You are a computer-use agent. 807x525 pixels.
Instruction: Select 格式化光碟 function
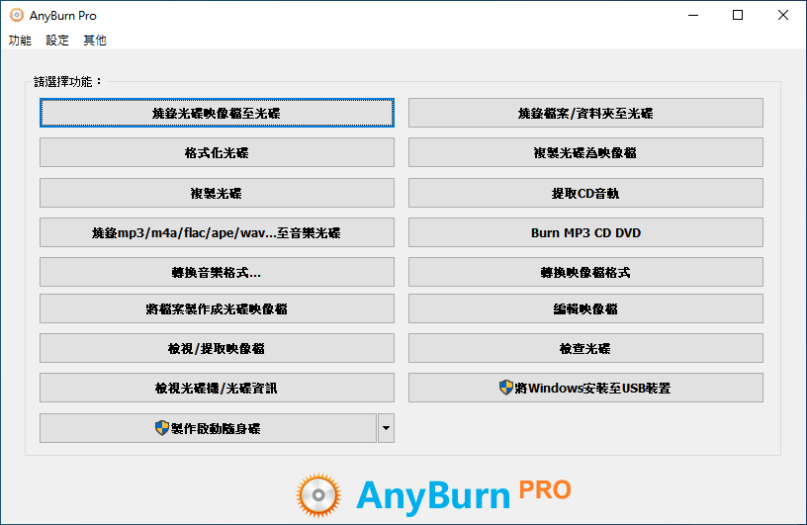[217, 152]
